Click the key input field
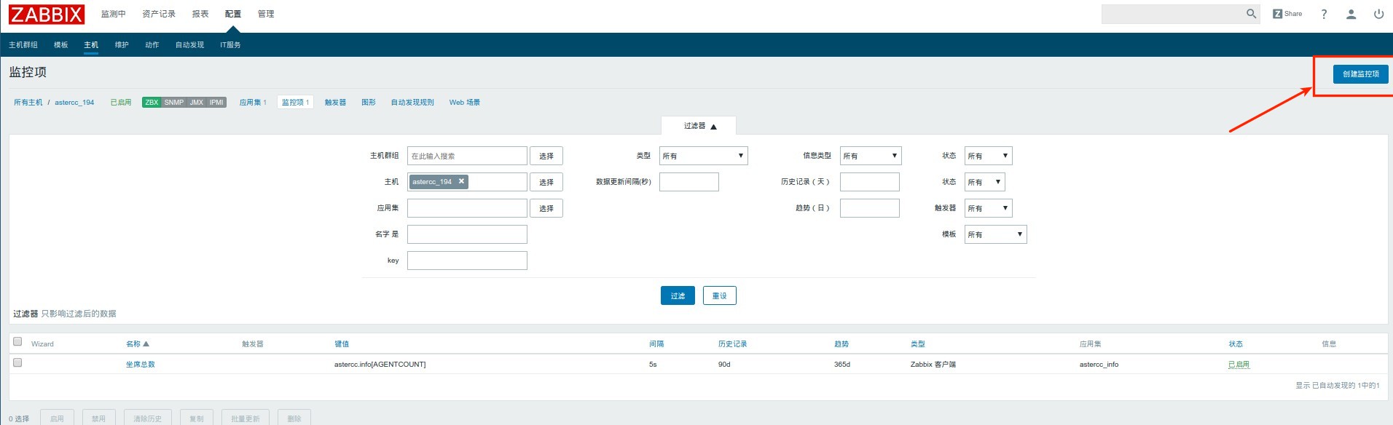Viewport: 1393px width, 425px height. pyautogui.click(x=467, y=261)
